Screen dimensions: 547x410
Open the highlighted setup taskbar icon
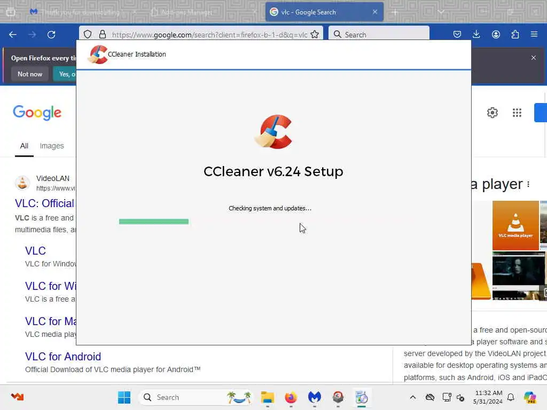pyautogui.click(x=362, y=397)
